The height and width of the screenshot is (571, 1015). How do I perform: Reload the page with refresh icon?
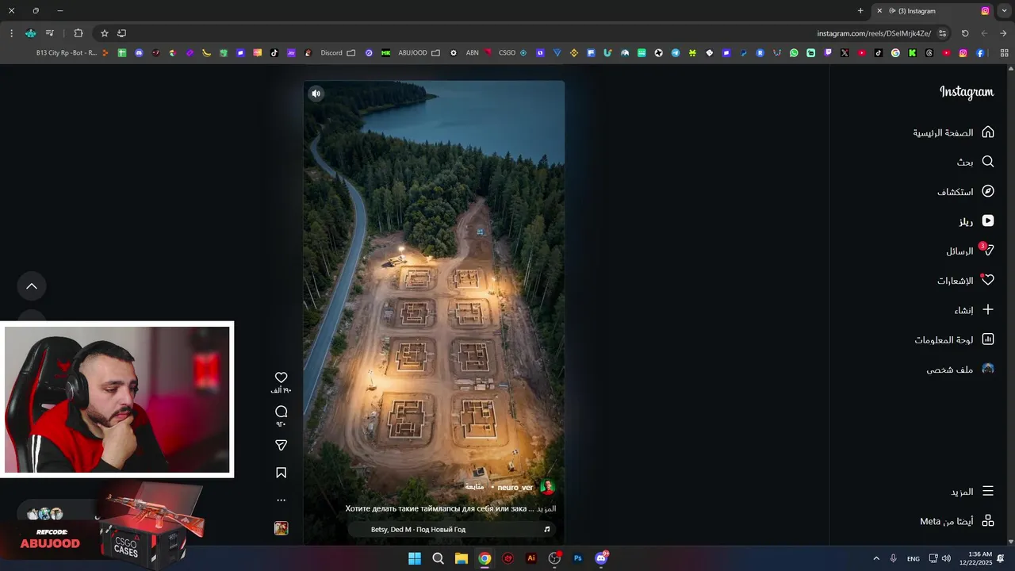[x=965, y=33]
